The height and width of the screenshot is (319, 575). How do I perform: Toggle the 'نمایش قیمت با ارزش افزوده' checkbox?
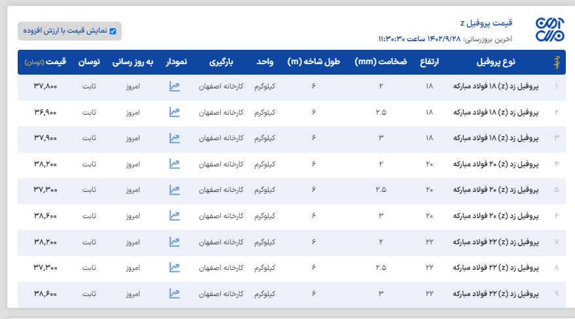(113, 31)
